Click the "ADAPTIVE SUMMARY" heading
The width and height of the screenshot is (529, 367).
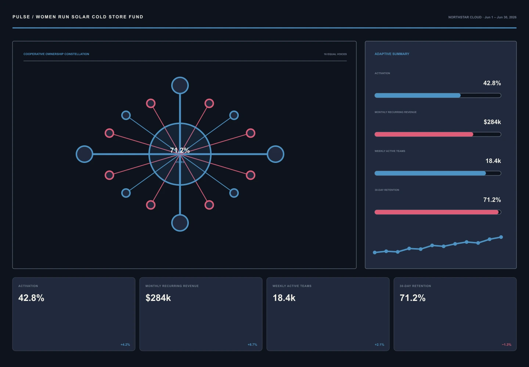pyautogui.click(x=392, y=54)
